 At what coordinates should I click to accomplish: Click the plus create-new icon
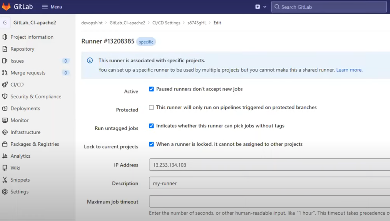click(x=258, y=7)
